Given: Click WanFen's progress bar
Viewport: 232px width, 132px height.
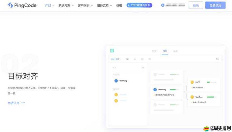Looking at the screenshot, I should 211,97.
